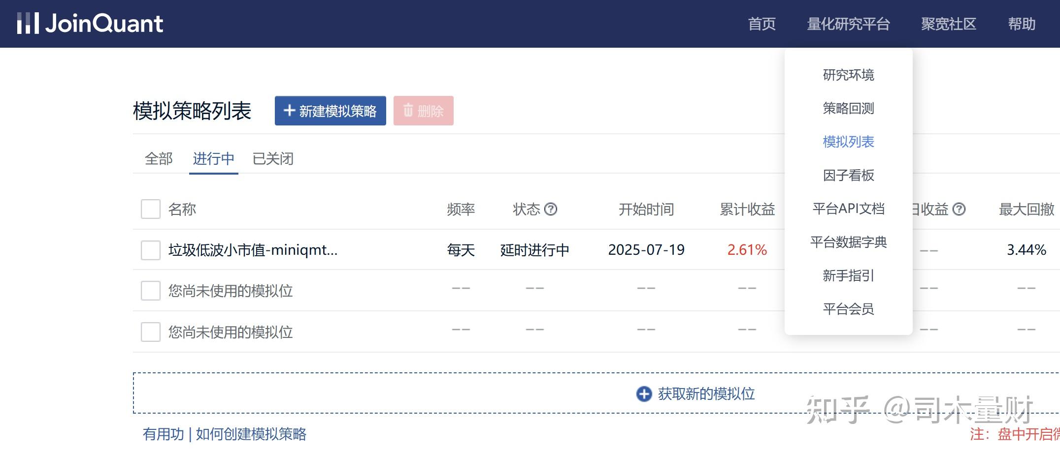The height and width of the screenshot is (452, 1060).
Task: Open 因子看板 from the menu
Action: click(x=849, y=176)
